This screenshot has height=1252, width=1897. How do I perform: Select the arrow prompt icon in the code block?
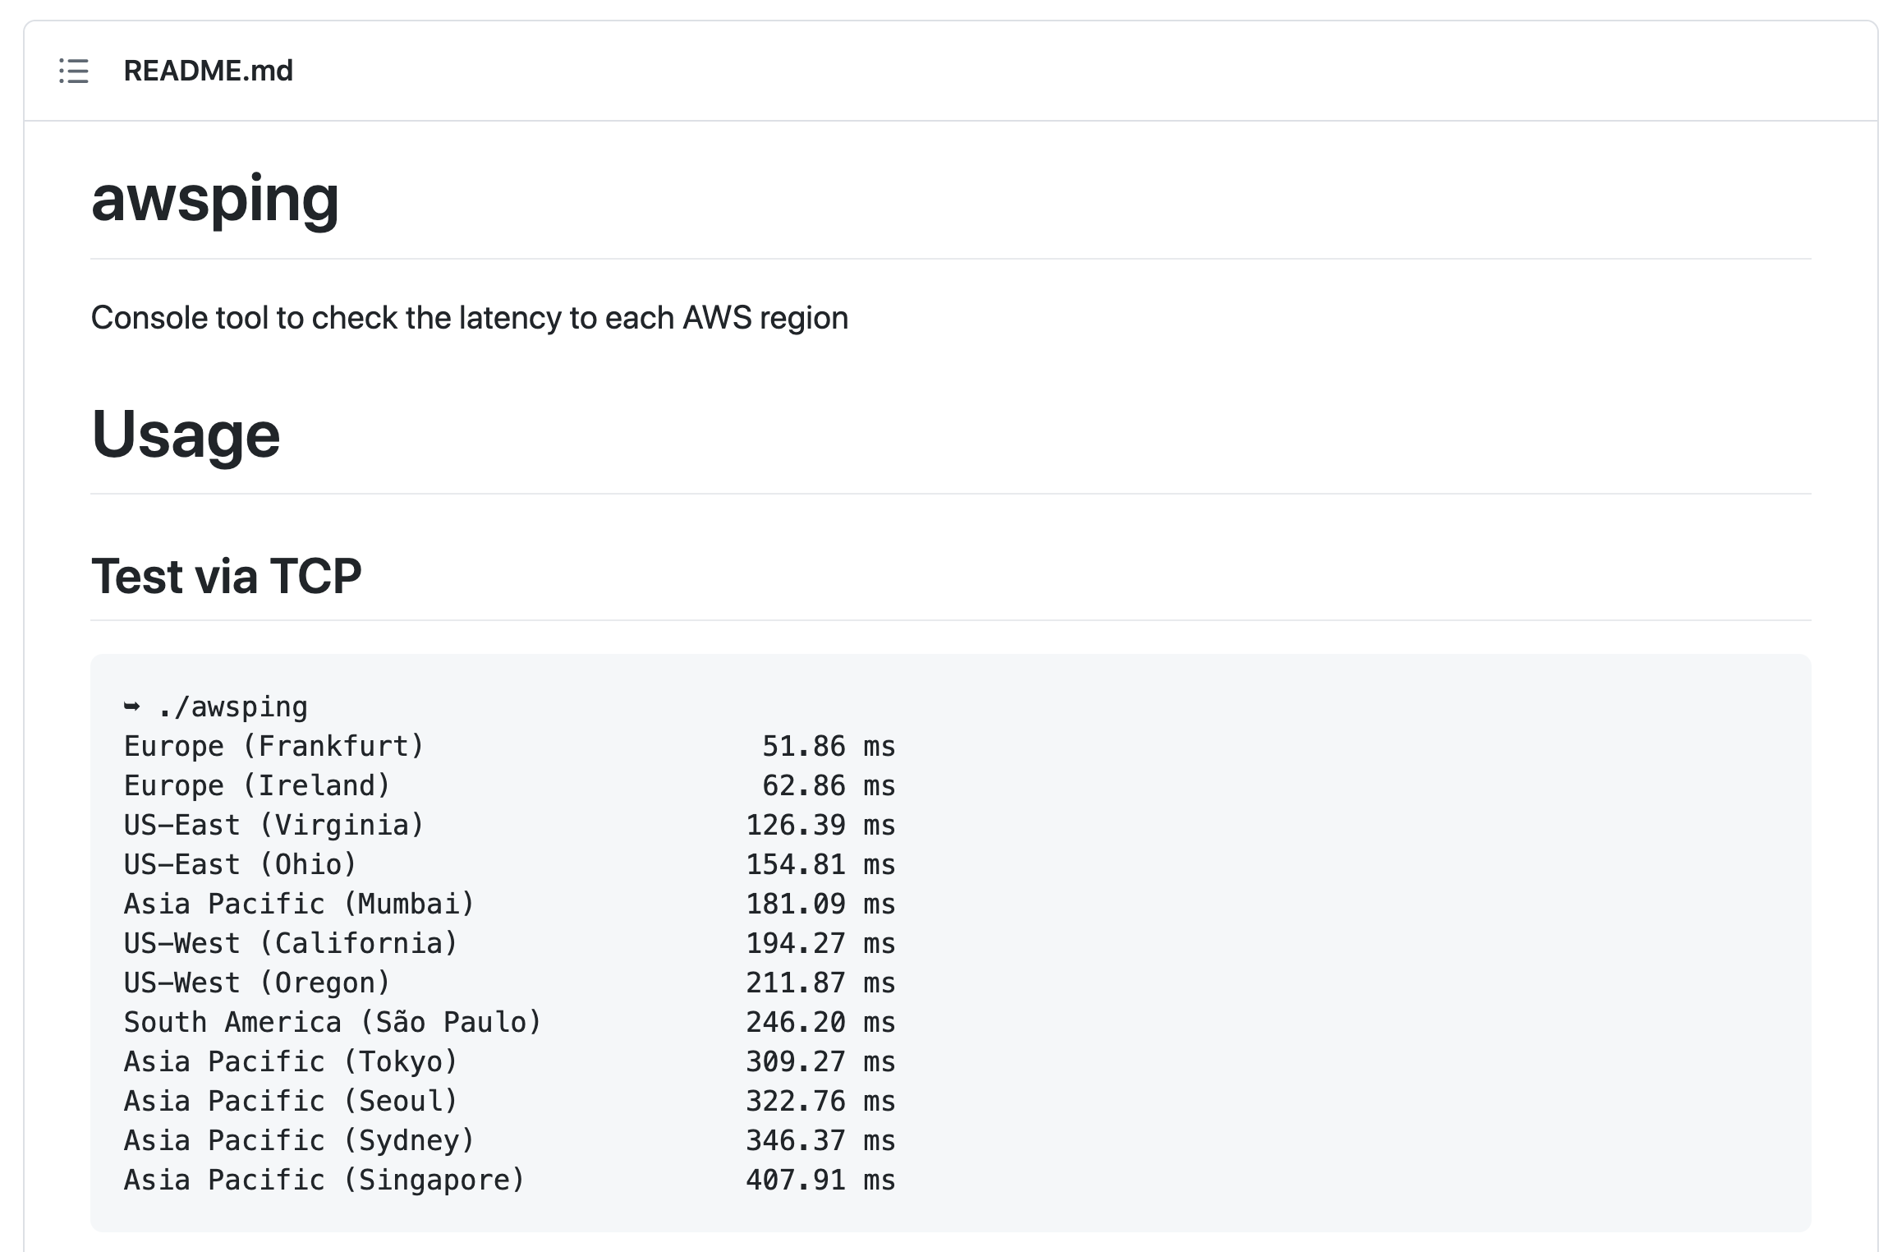click(x=131, y=705)
